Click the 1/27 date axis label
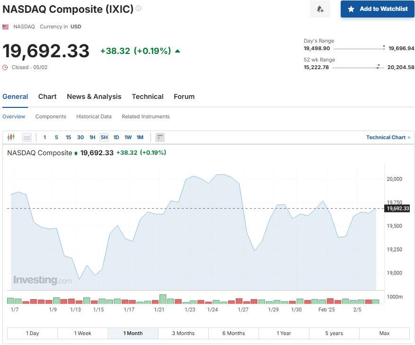This screenshot has width=415, height=345. pos(243,310)
